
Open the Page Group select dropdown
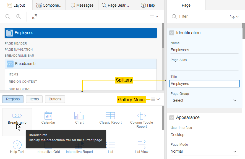click(204, 100)
